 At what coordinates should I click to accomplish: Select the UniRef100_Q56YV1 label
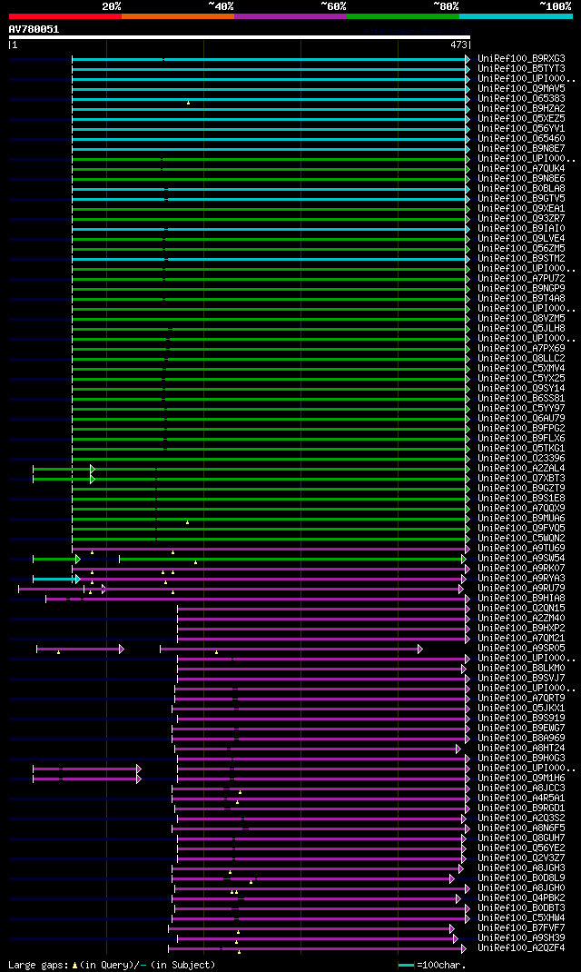(x=521, y=128)
